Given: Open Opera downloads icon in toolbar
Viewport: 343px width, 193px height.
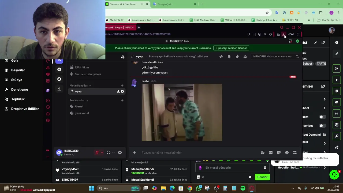Looking at the screenshot, I should 284,34.
